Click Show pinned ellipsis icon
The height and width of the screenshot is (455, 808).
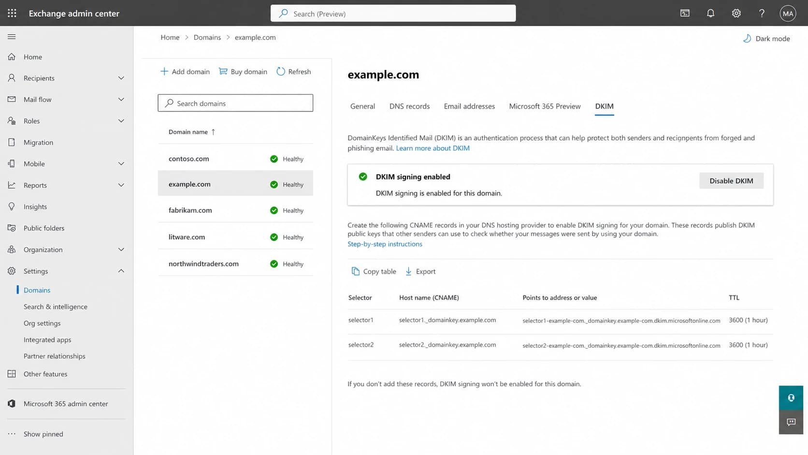(x=12, y=434)
